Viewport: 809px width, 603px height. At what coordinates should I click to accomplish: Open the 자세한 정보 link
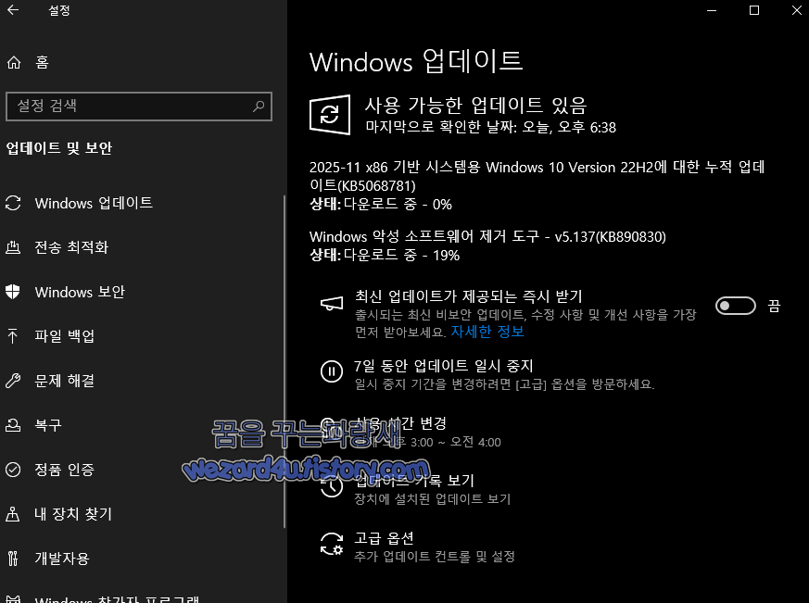pyautogui.click(x=487, y=332)
